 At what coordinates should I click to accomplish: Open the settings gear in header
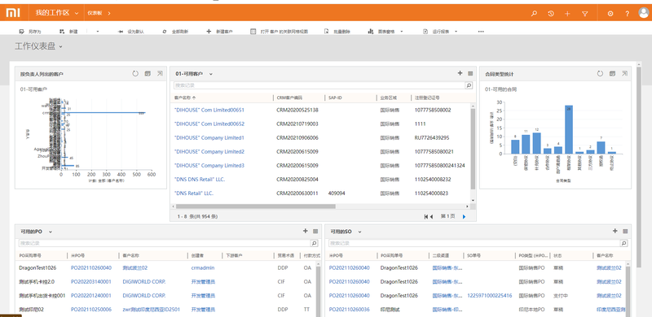(610, 14)
